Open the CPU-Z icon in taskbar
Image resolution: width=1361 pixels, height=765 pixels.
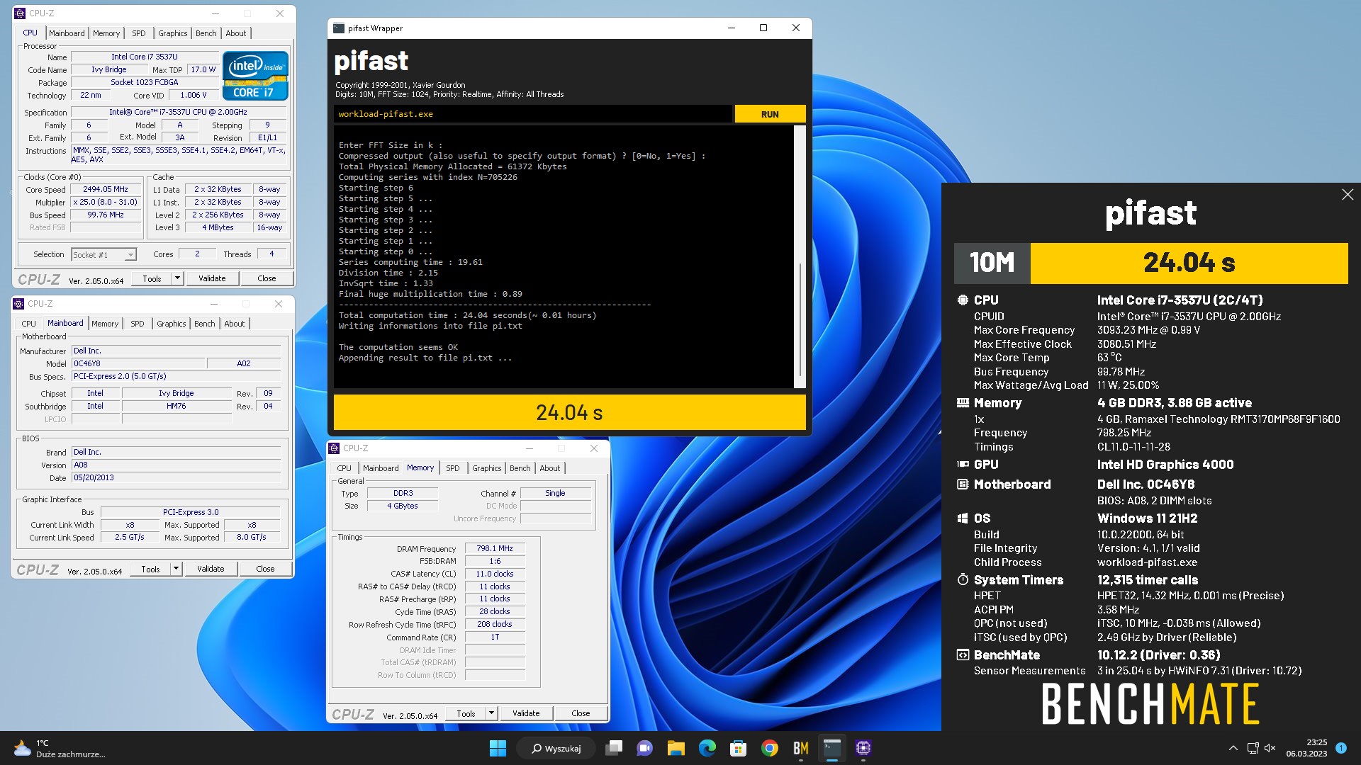(863, 748)
